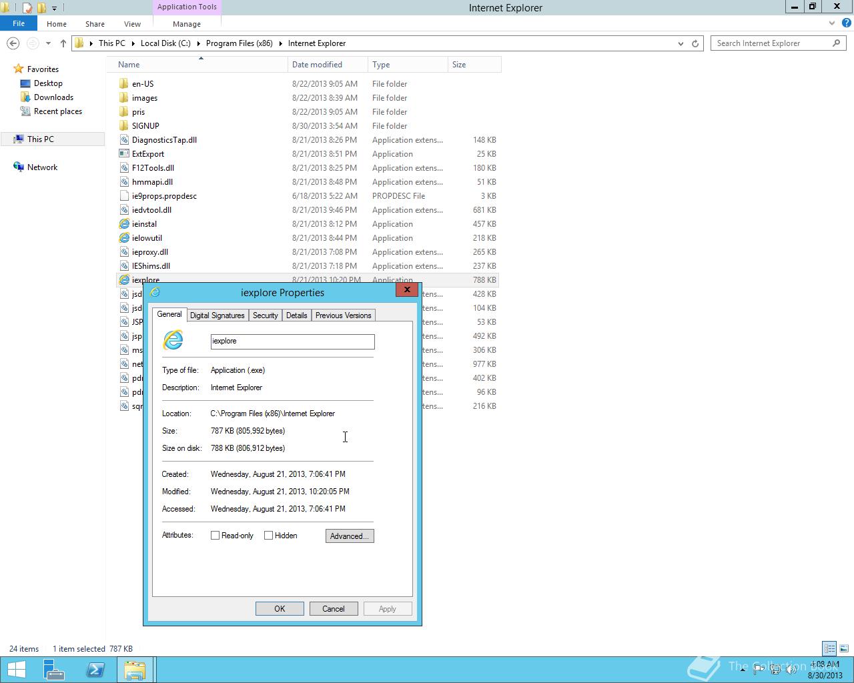Refresh the Internet Explorer folder view
854x683 pixels.
pyautogui.click(x=695, y=43)
